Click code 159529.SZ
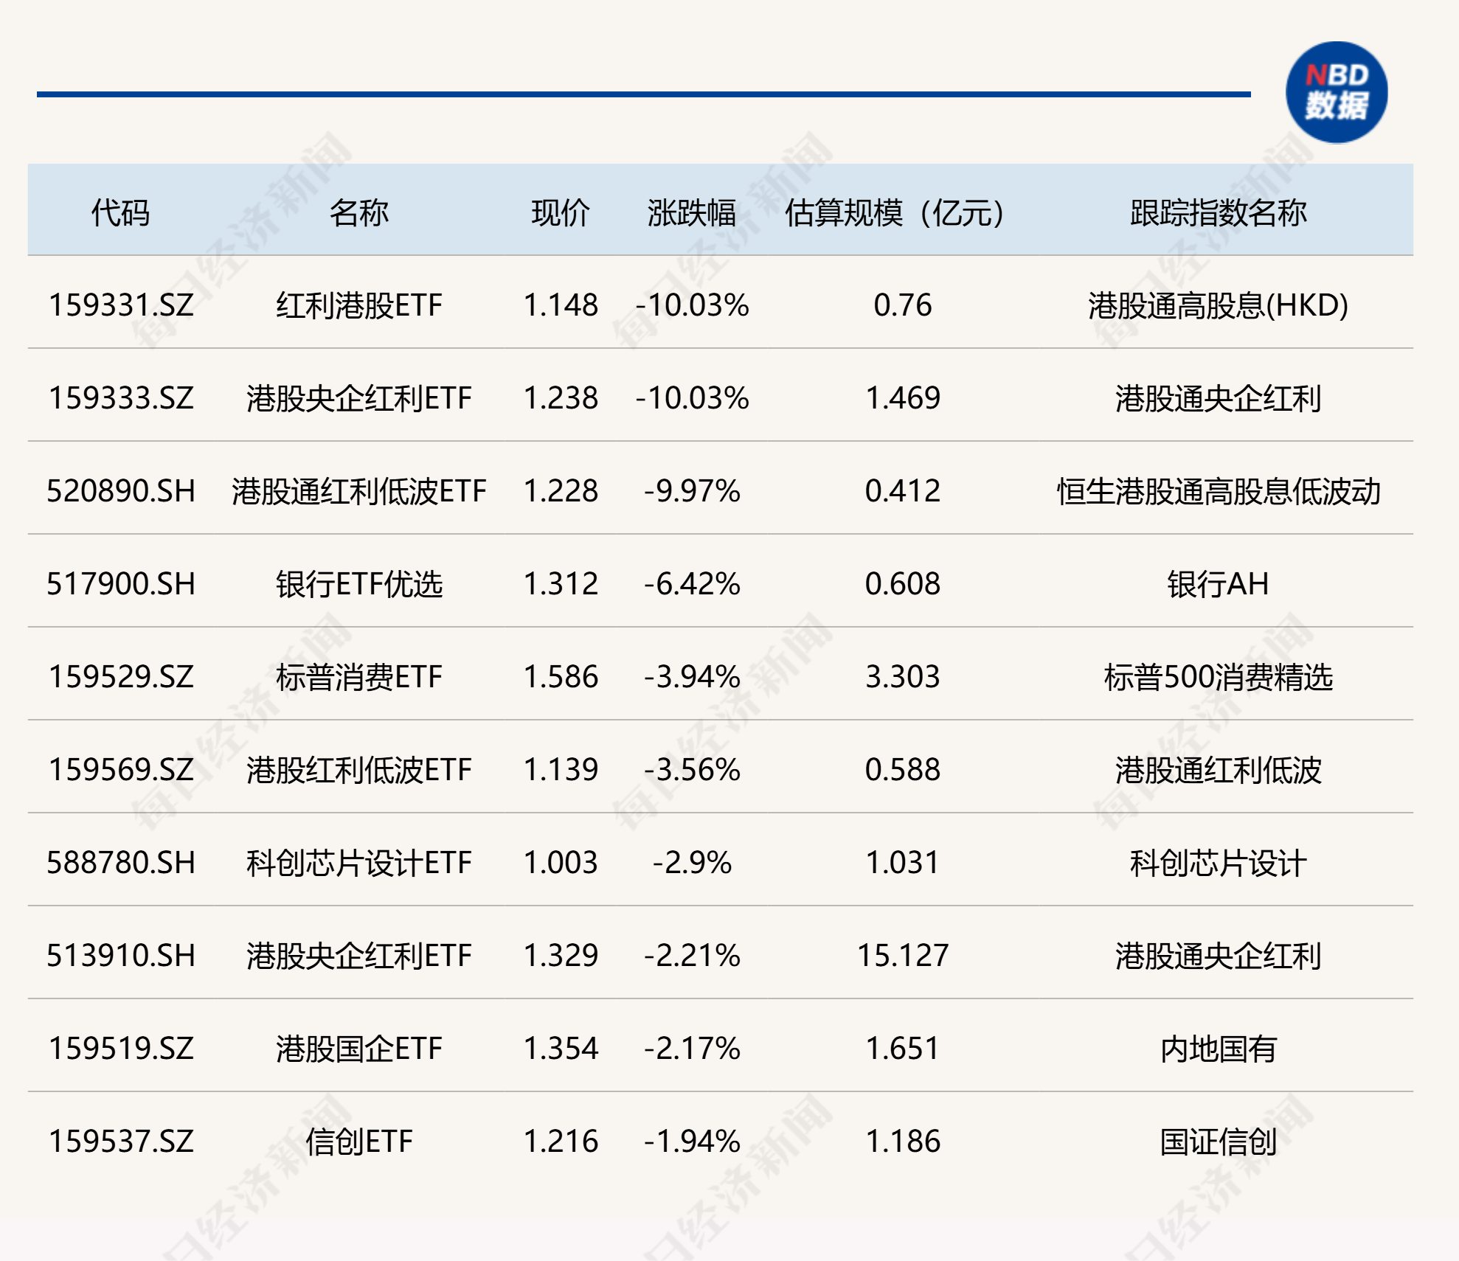This screenshot has height=1261, width=1459. pos(121,677)
